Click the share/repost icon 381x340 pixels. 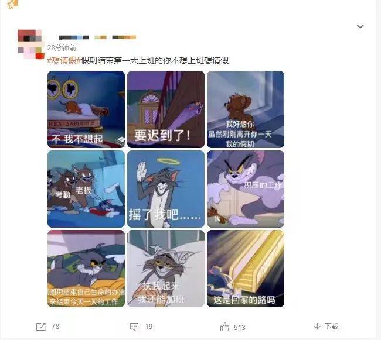41,327
